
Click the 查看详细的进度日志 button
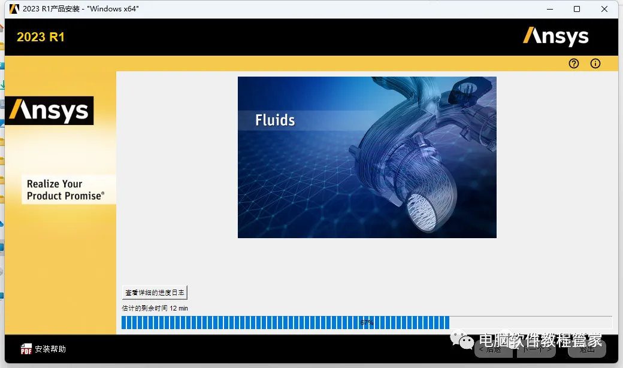[x=155, y=293]
